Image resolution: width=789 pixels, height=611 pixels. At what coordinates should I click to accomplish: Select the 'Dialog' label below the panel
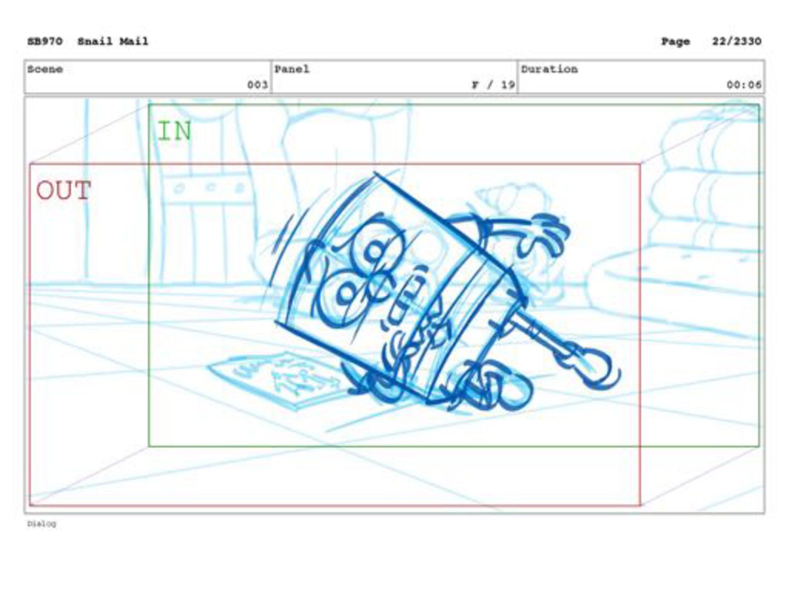[42, 523]
